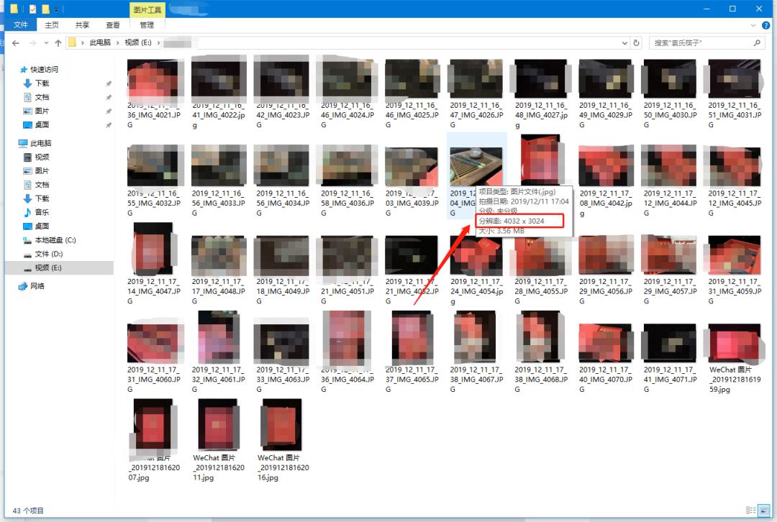777x522 pixels.
Task: Expand the ribbon with the chevron
Action: [752, 24]
